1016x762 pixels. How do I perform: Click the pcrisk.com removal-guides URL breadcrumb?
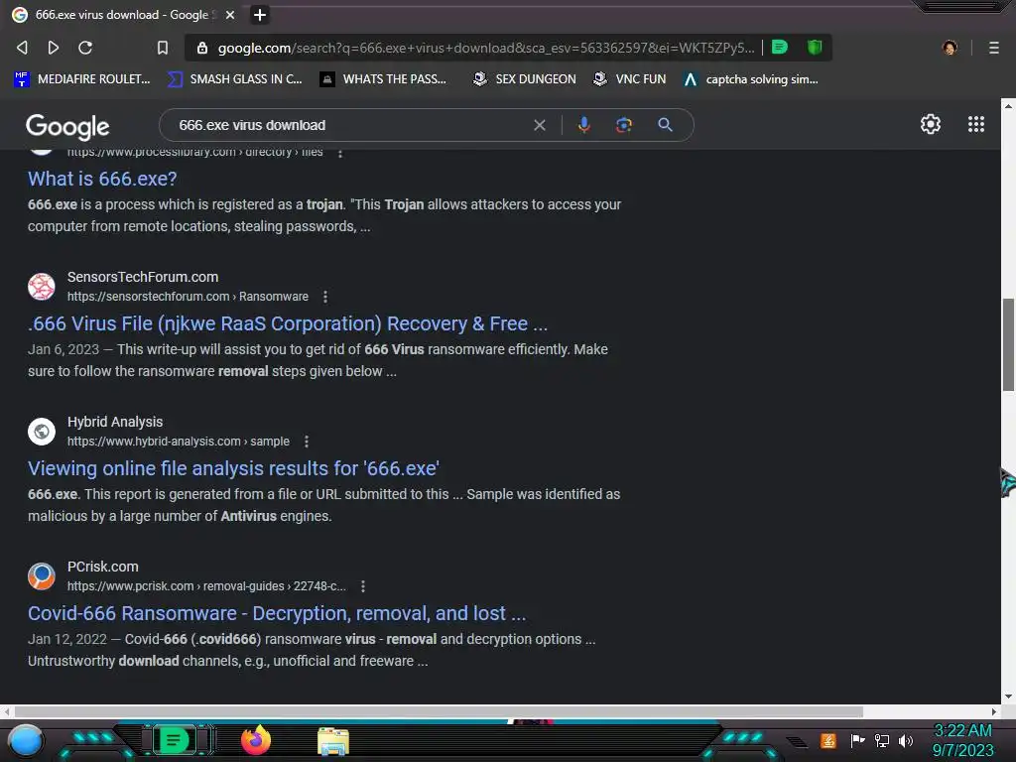[x=206, y=586]
